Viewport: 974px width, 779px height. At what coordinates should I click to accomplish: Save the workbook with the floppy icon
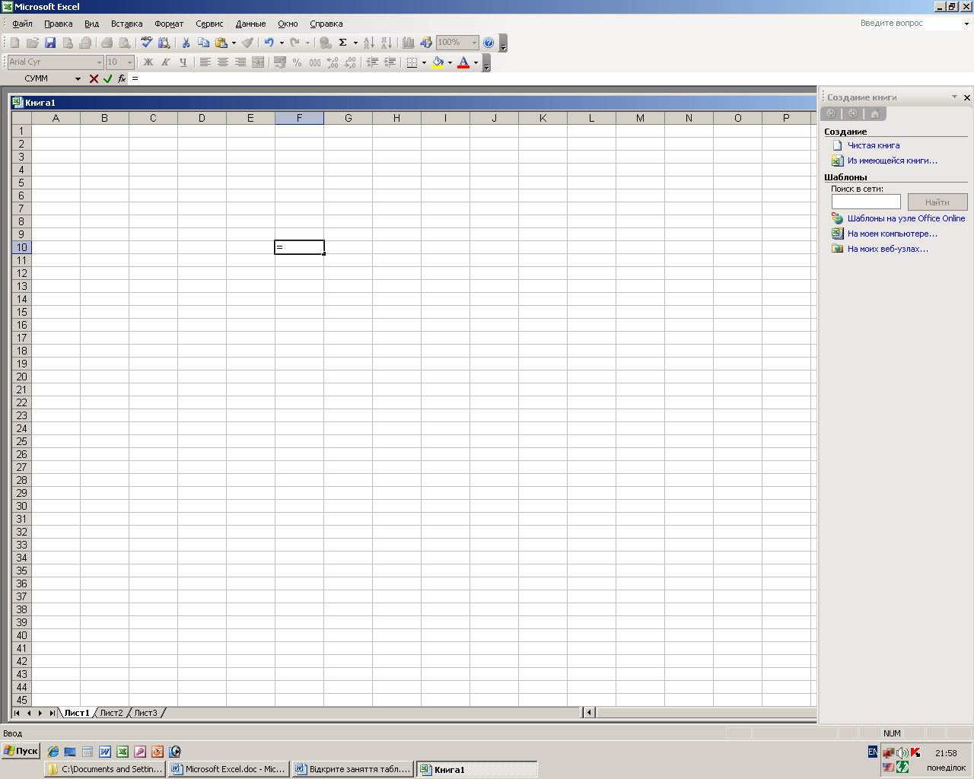point(50,43)
